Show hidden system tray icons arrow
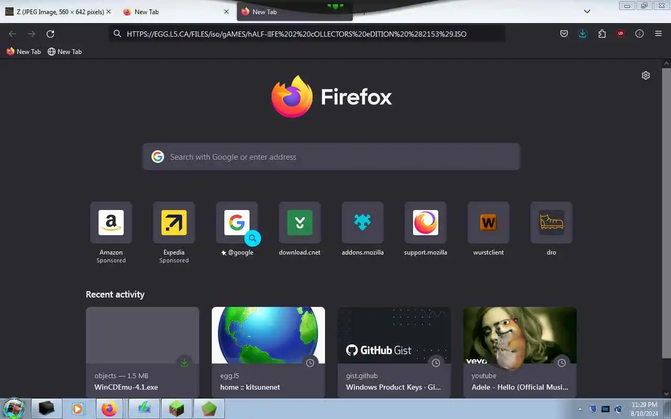Screen dimensions: 671x419 coord(580,409)
